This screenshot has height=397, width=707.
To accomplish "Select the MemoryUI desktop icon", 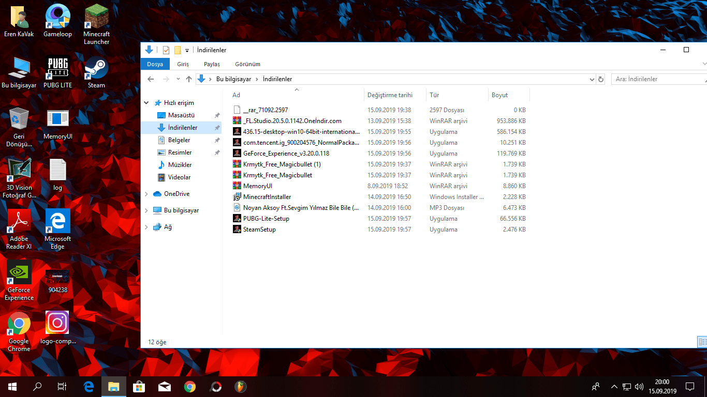I will point(57,123).
